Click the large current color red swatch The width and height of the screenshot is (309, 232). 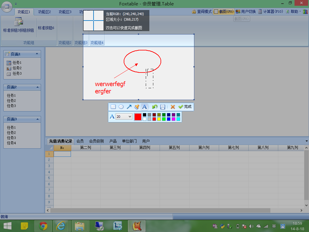coord(138,117)
